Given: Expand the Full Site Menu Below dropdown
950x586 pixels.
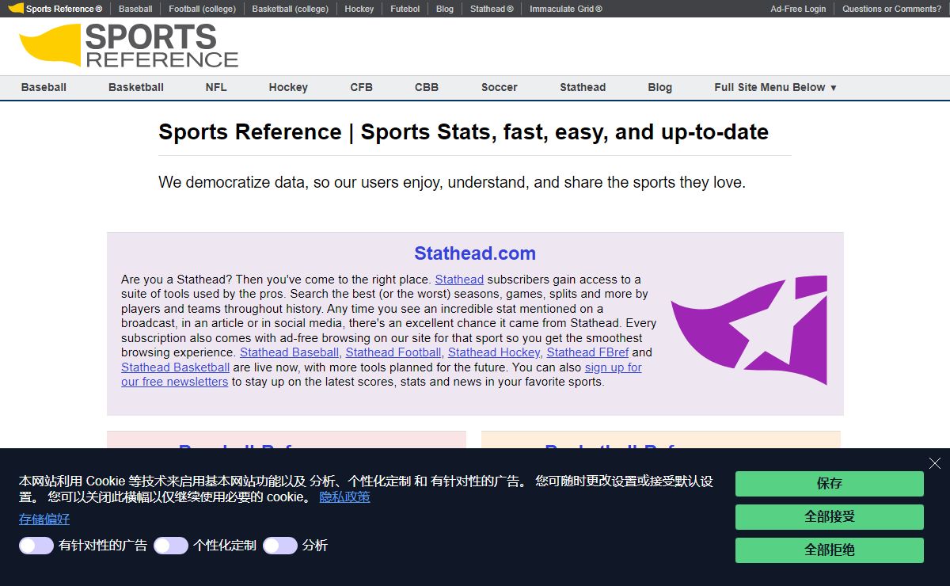Looking at the screenshot, I should point(775,87).
